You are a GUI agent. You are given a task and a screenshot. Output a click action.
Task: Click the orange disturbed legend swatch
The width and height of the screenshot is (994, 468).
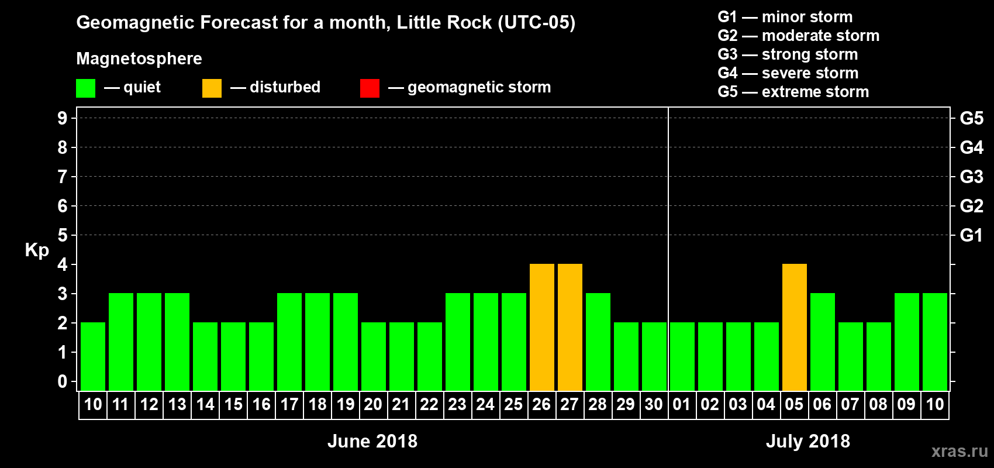click(212, 88)
